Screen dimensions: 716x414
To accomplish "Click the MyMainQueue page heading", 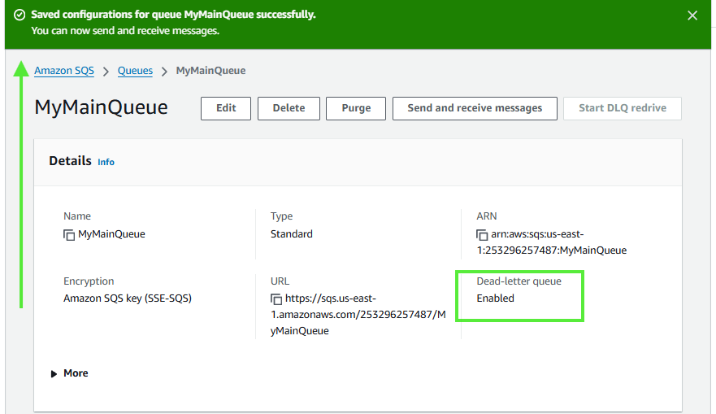I will [101, 107].
